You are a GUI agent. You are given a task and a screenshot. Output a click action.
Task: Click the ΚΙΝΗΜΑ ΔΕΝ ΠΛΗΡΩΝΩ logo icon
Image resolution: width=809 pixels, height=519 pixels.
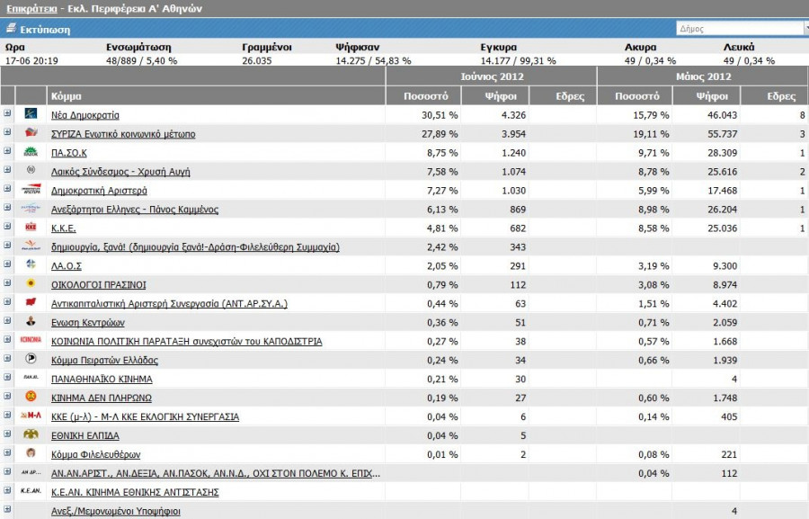point(31,398)
